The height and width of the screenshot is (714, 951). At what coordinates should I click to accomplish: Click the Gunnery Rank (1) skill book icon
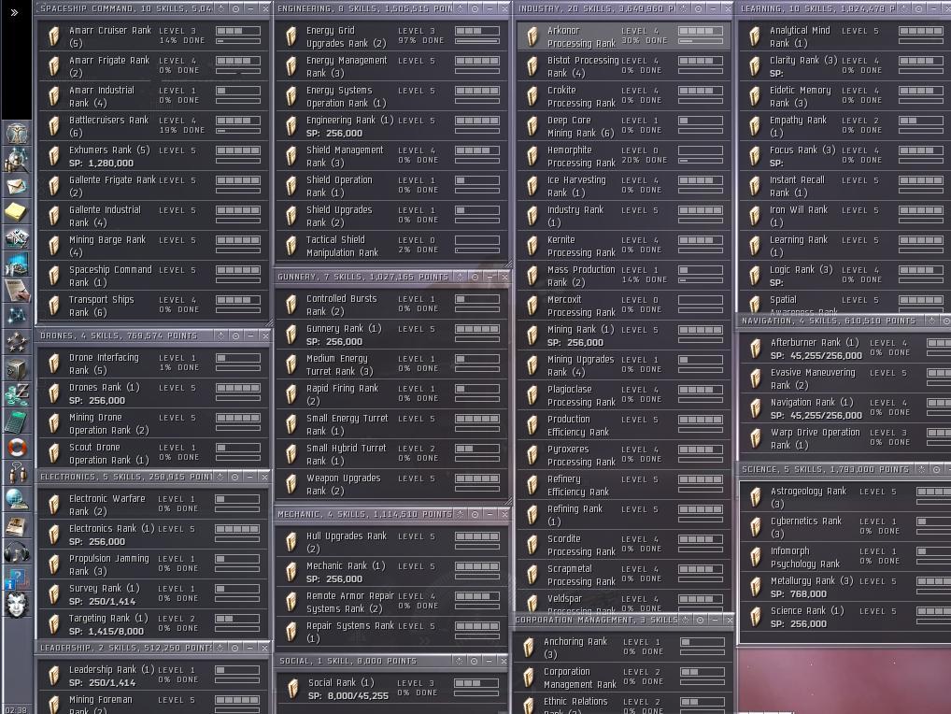pos(291,335)
